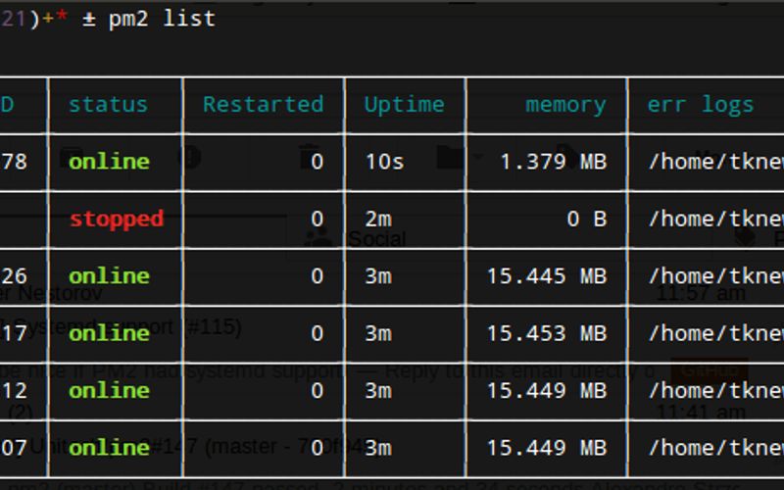Click the tag icon right of Social tab

coord(747,239)
